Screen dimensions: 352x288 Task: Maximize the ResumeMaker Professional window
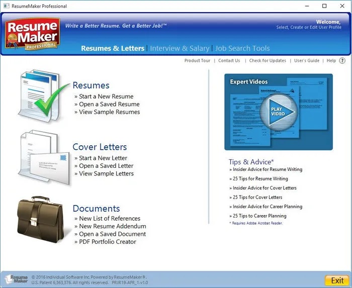324,6
